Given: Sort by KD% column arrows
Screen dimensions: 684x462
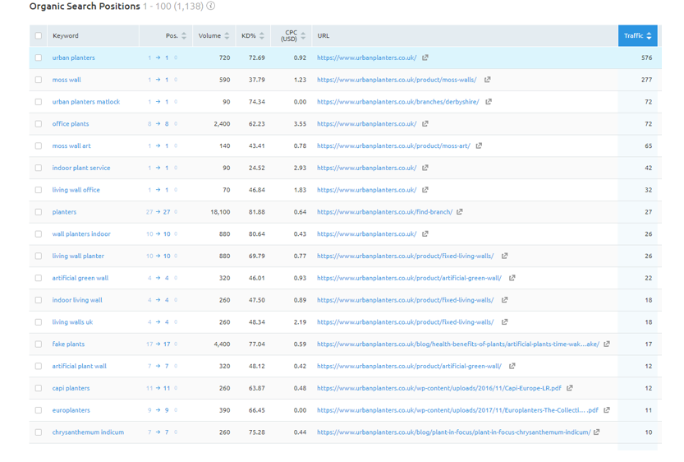Looking at the screenshot, I should tap(261, 36).
